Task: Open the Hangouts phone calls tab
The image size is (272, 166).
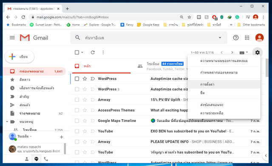Action: point(46,159)
